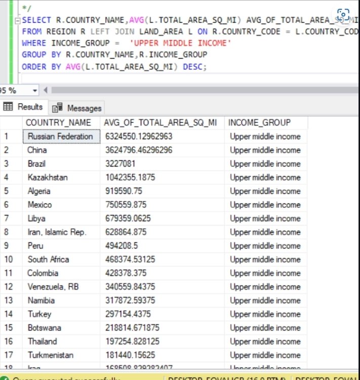
Task: Select value 3624796.46296296 cell
Action: [162, 150]
